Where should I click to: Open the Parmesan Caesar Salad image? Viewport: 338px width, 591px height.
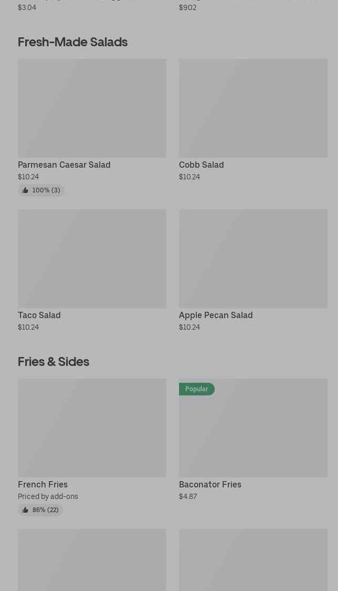coord(92,108)
